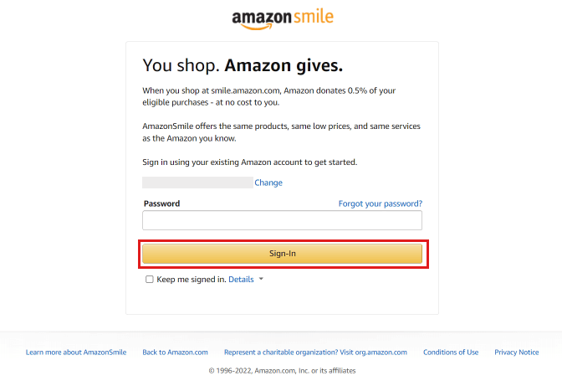This screenshot has height=386, width=562.
Task: Click the Change link beside the email
Action: click(268, 183)
